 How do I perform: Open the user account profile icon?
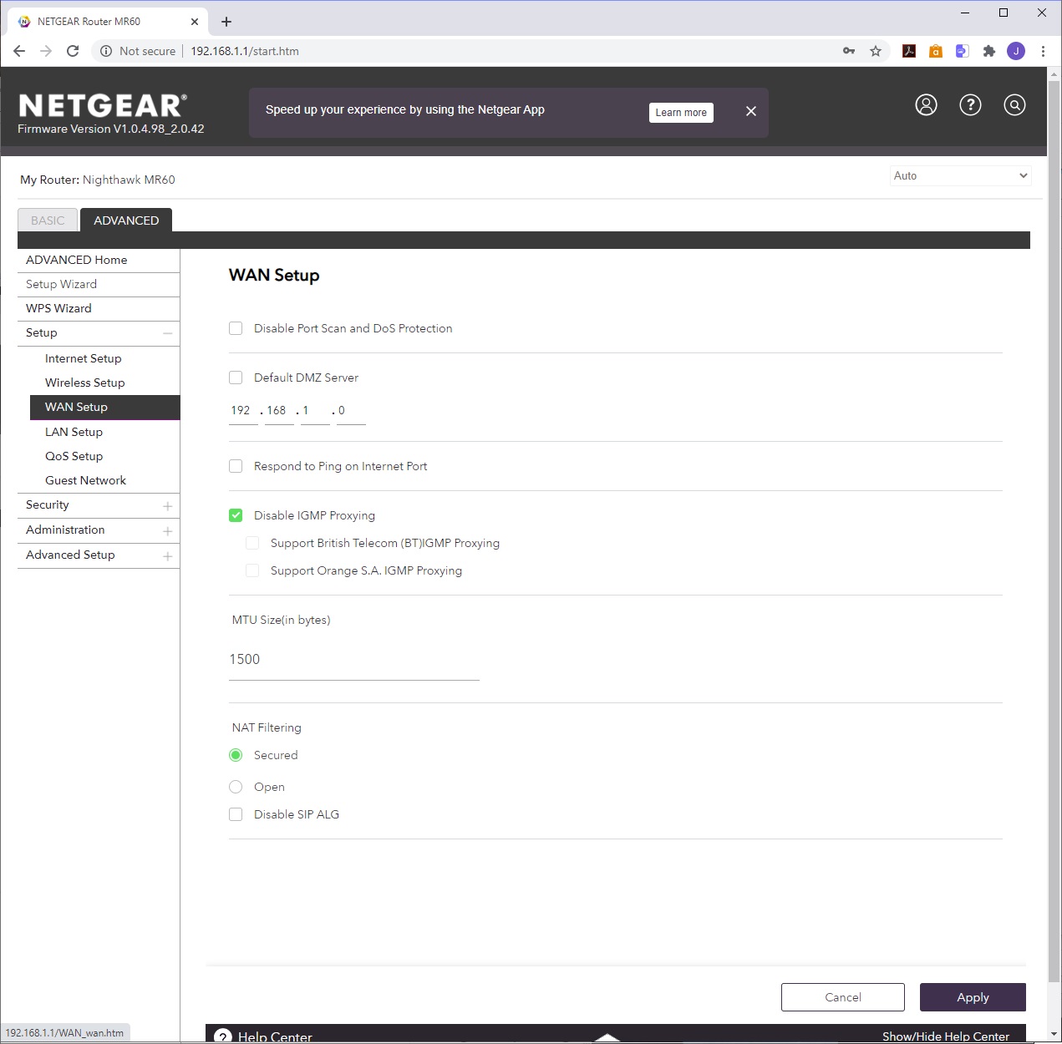(926, 105)
